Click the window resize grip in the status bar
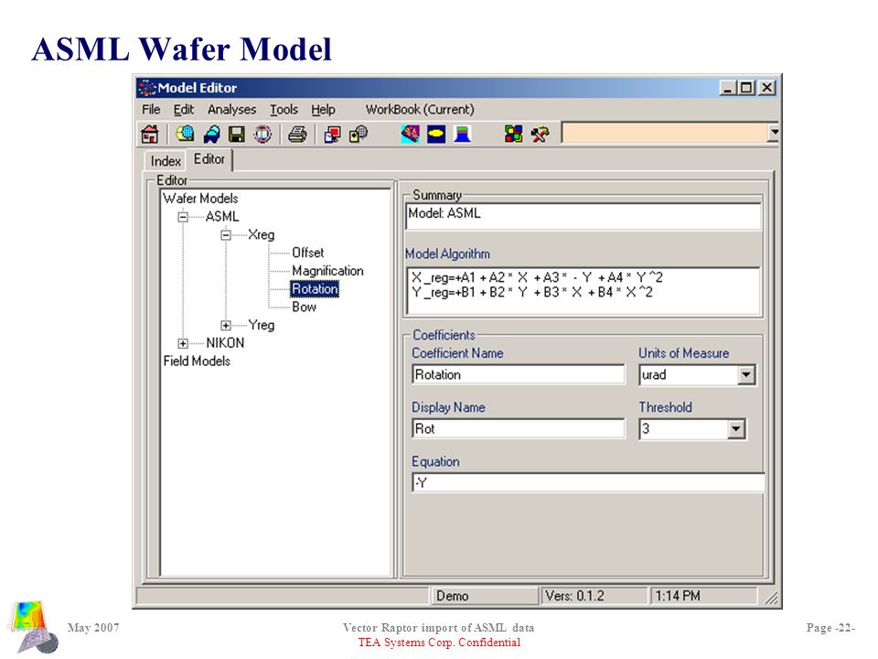Screen dimensions: 878x659 770,598
